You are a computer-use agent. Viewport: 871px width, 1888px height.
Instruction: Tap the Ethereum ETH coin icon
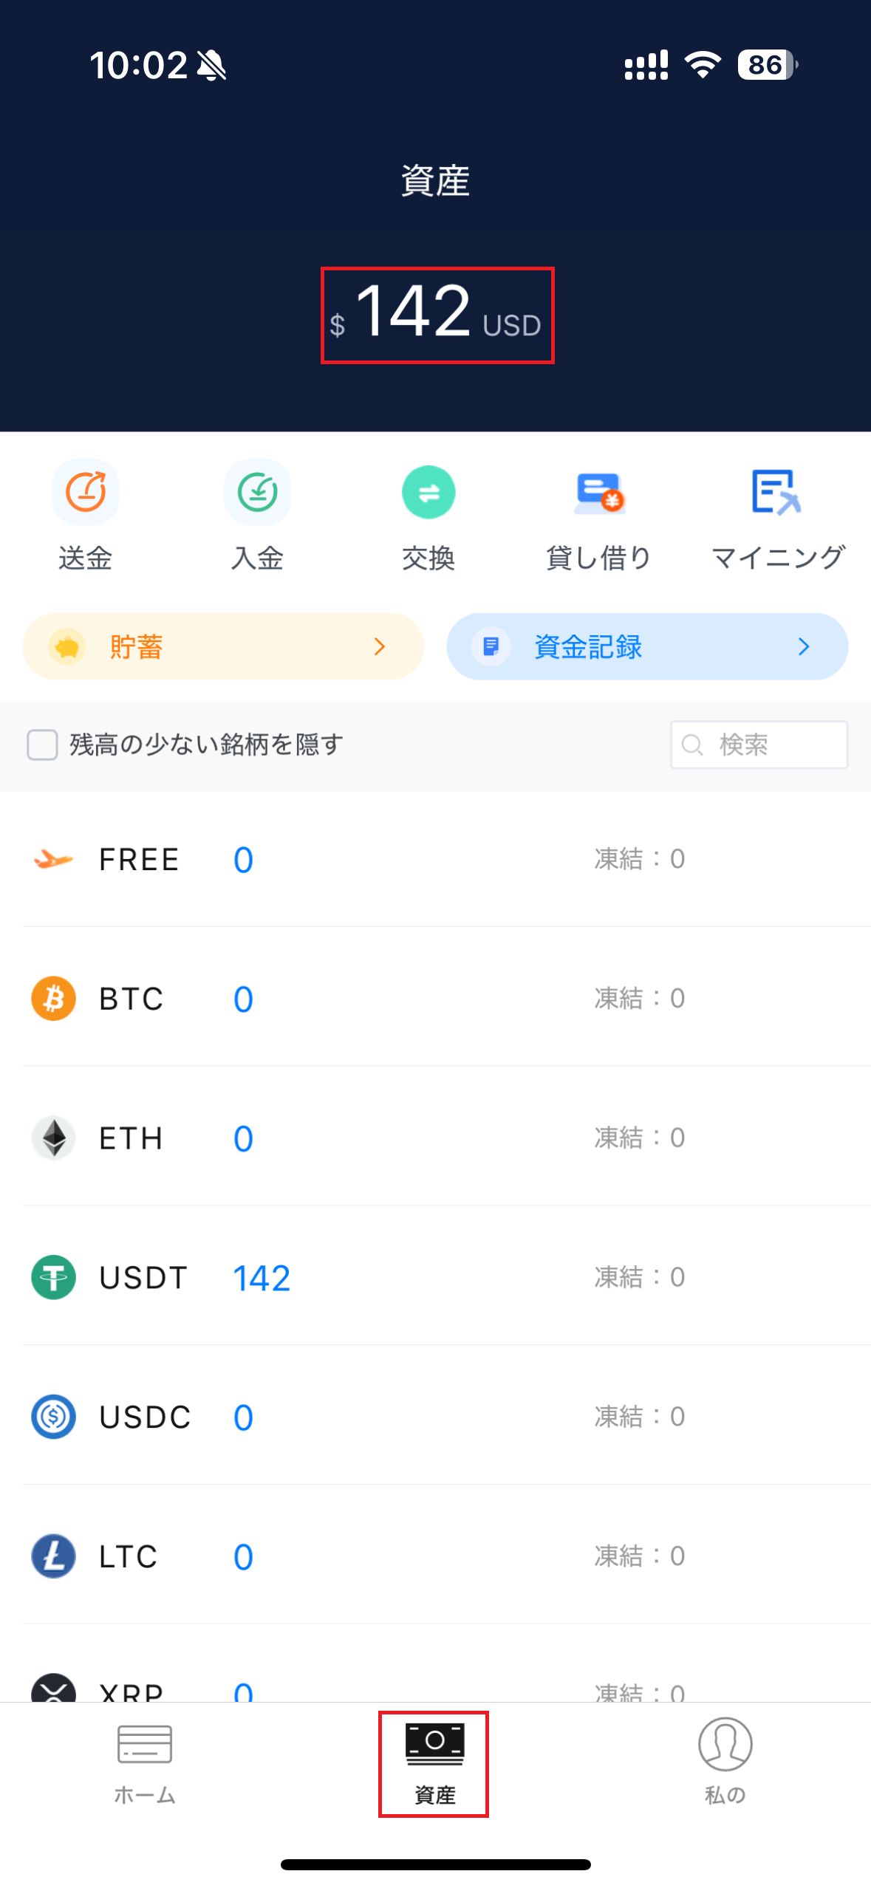click(53, 1138)
